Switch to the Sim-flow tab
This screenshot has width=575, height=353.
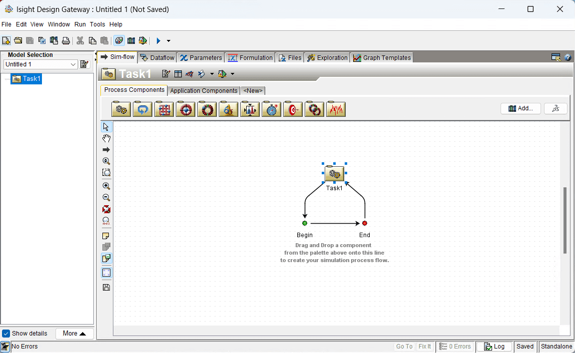pyautogui.click(x=117, y=57)
